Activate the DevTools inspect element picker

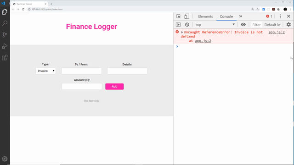tap(179, 16)
